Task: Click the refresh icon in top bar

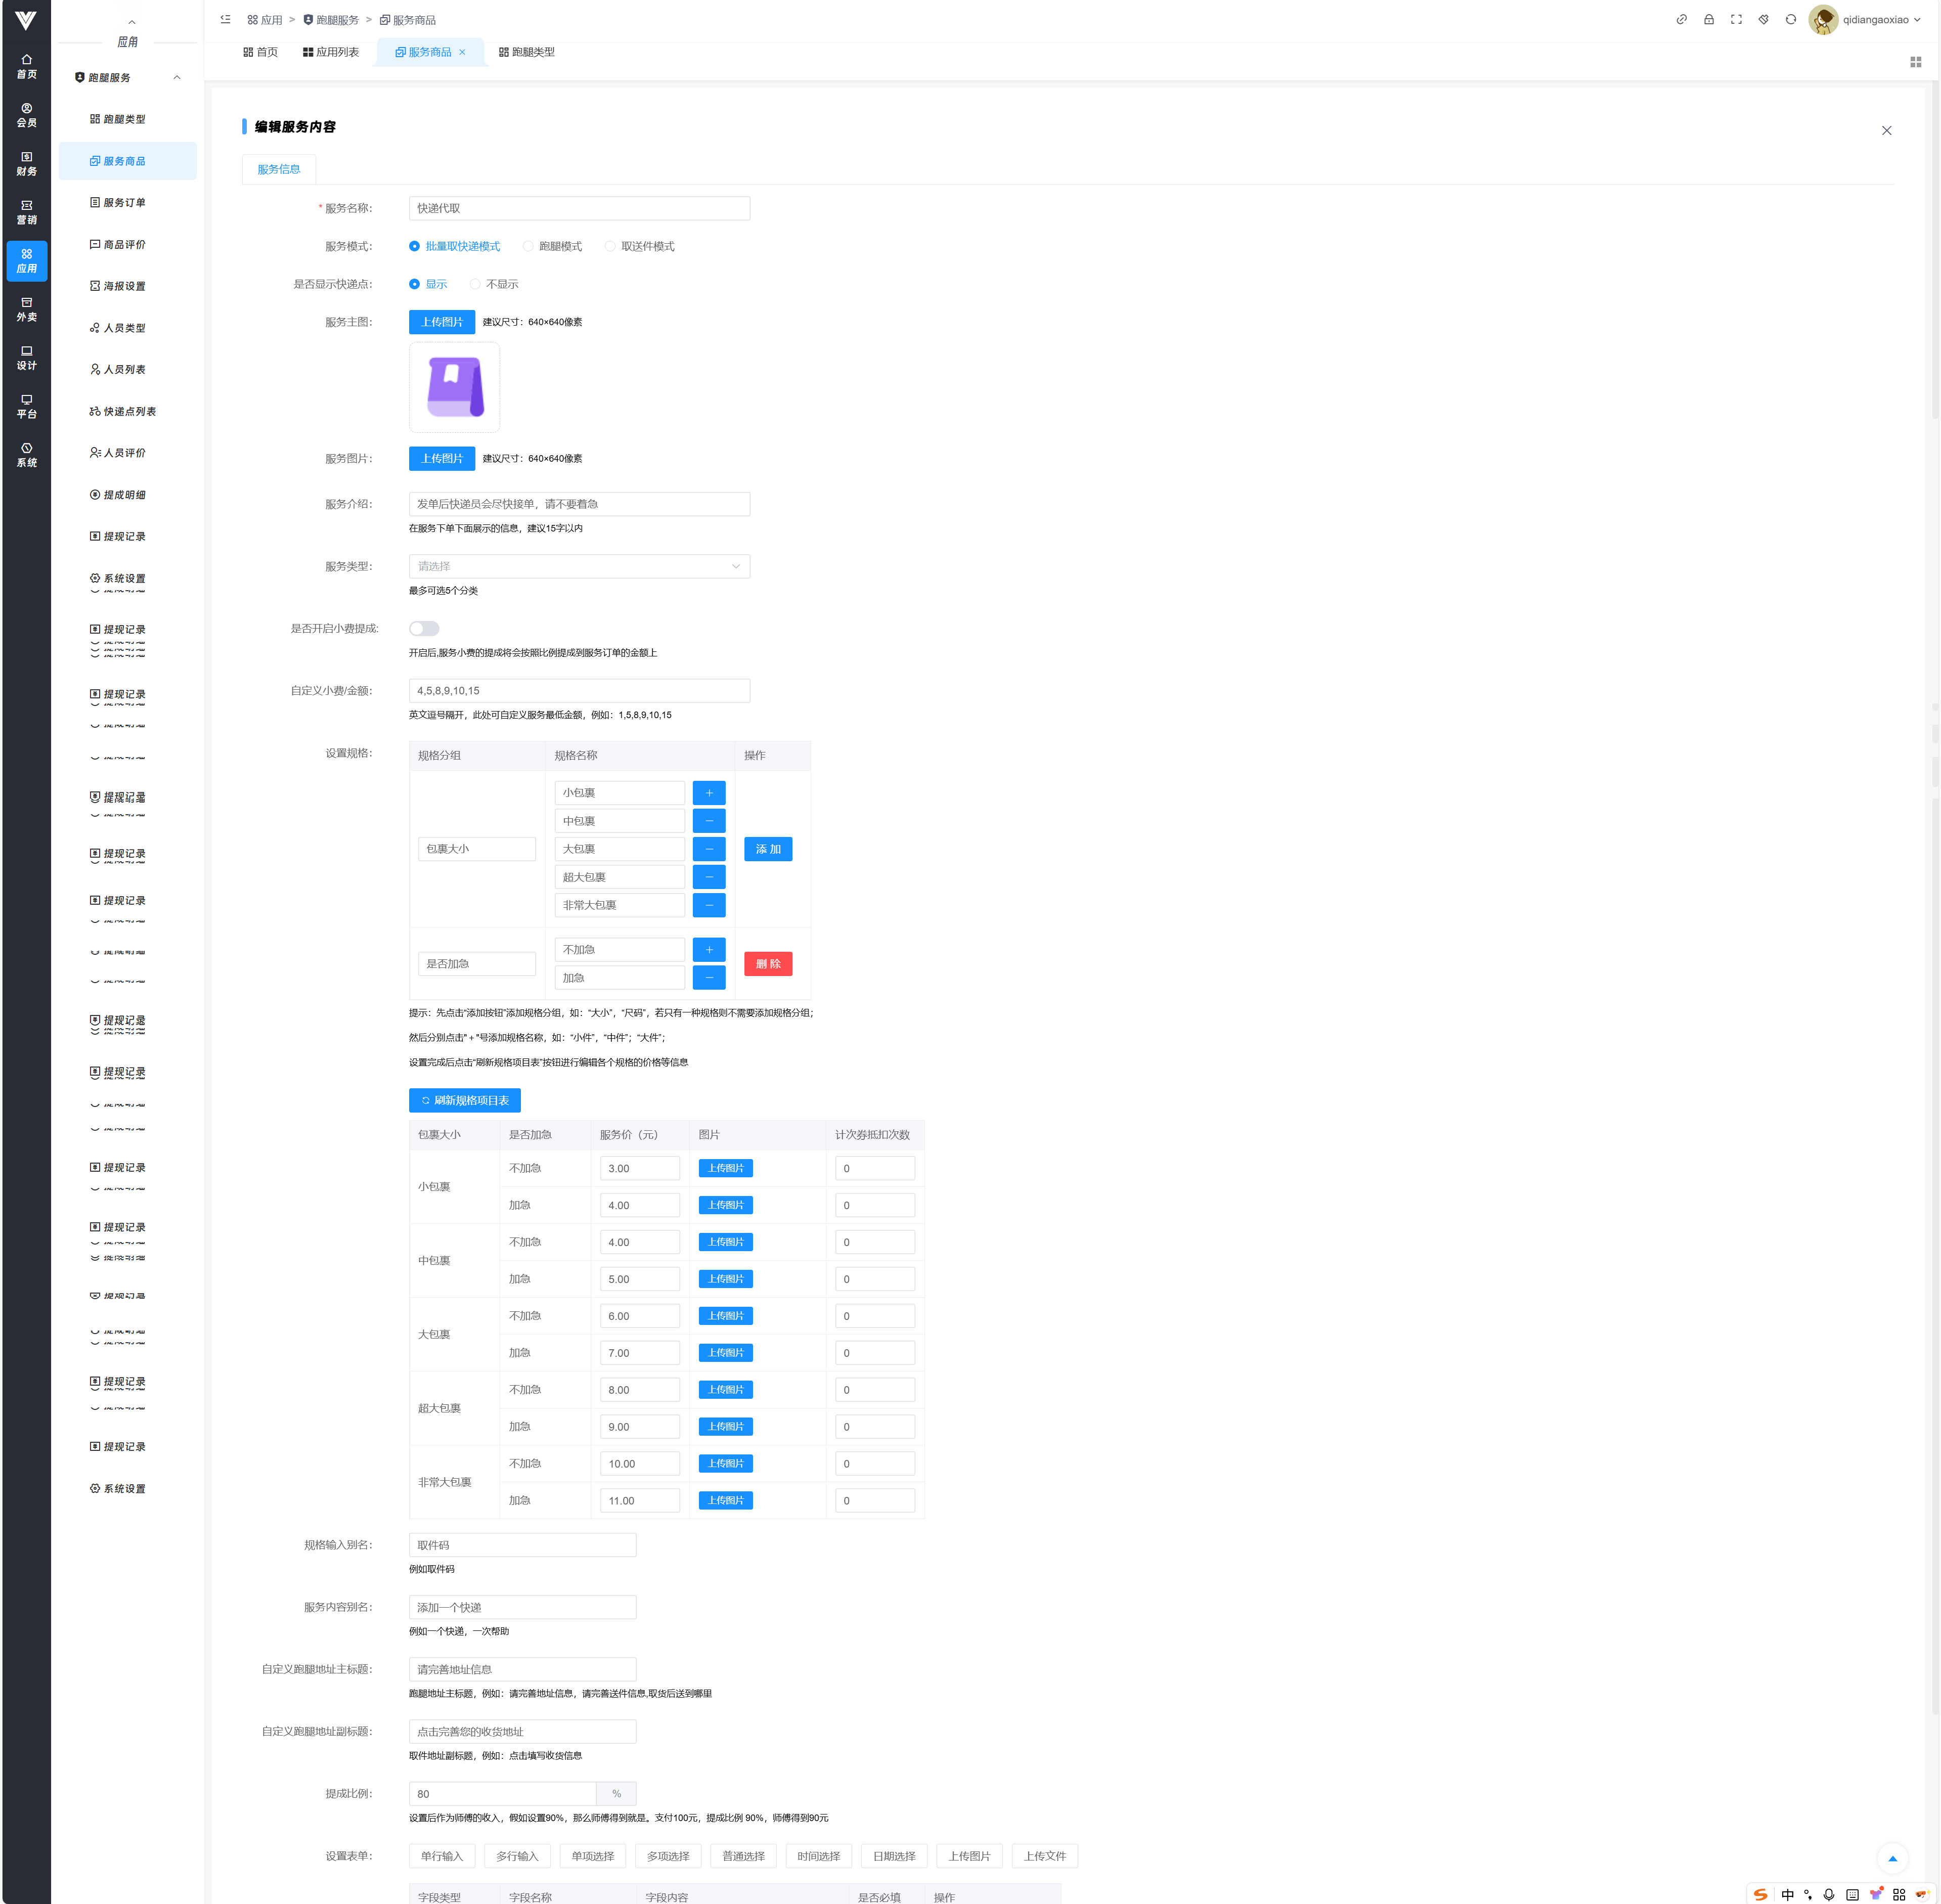Action: click(1791, 20)
